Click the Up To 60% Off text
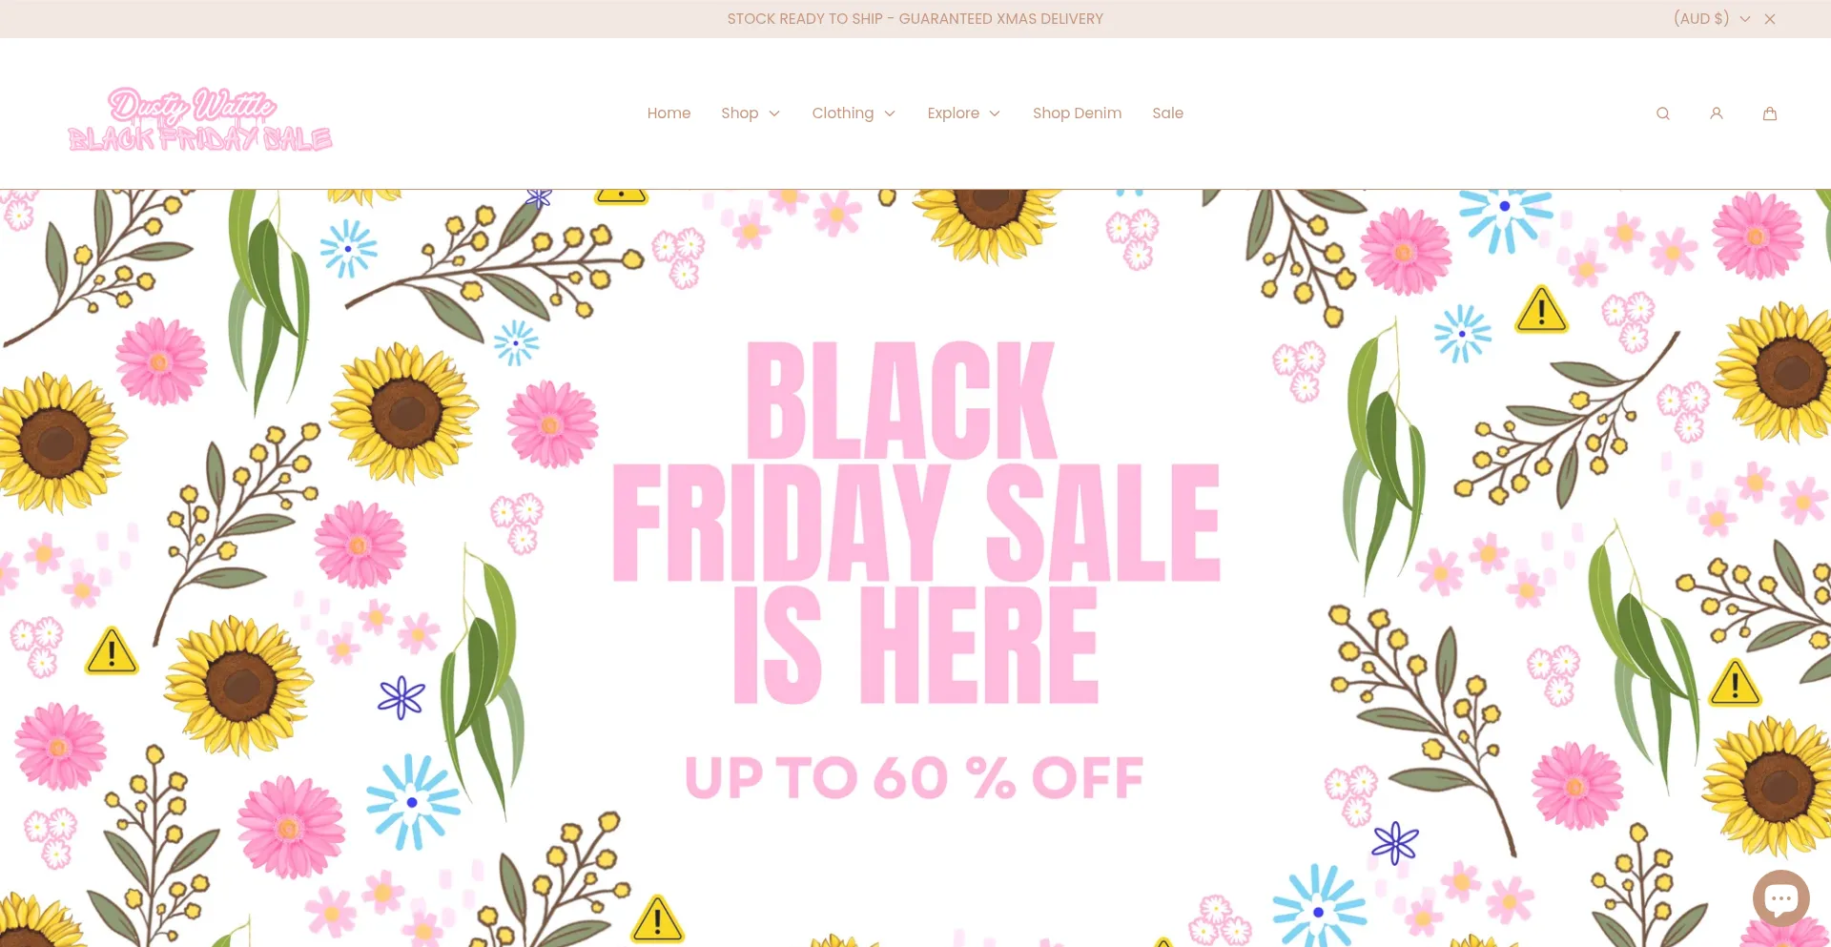The width and height of the screenshot is (1831, 947). (914, 777)
